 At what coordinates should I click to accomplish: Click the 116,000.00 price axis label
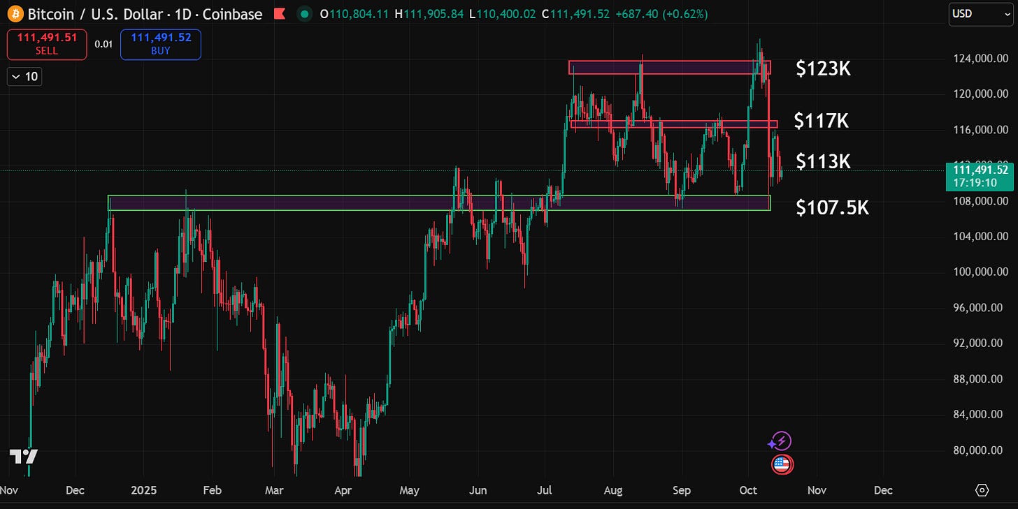(x=980, y=130)
